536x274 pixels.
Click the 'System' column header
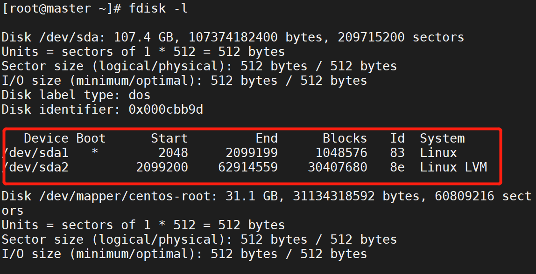(x=442, y=138)
